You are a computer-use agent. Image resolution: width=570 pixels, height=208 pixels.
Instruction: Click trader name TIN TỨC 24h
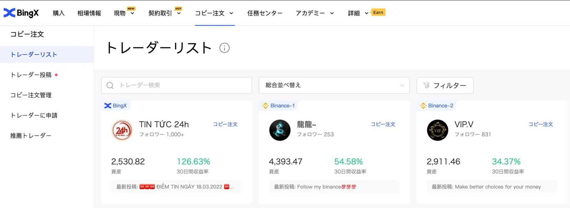coord(164,124)
